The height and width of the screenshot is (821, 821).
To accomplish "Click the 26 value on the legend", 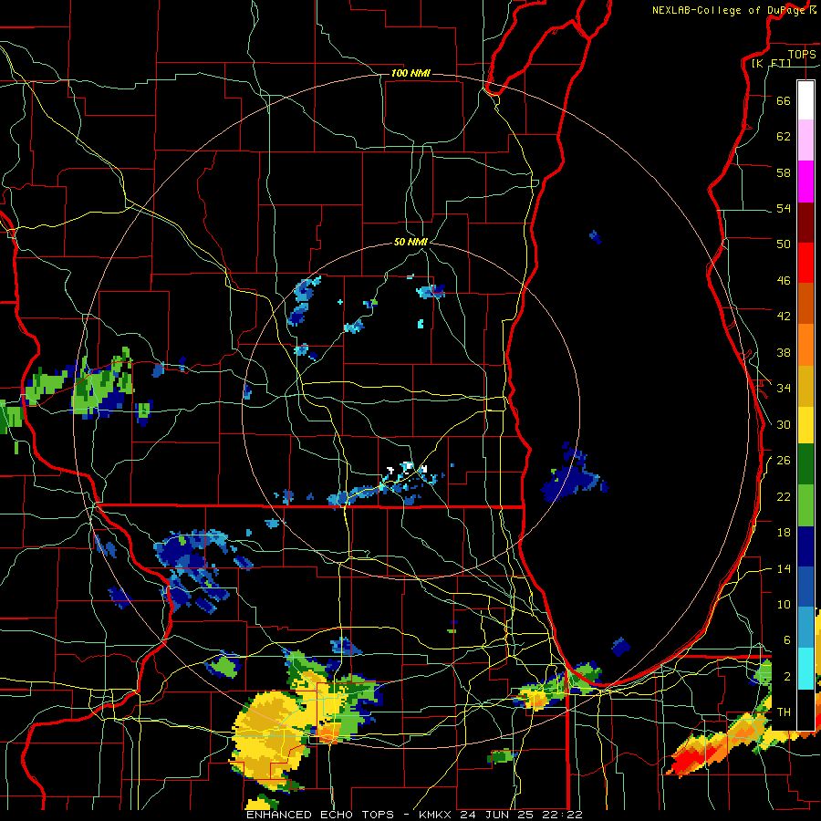I will pos(784,461).
